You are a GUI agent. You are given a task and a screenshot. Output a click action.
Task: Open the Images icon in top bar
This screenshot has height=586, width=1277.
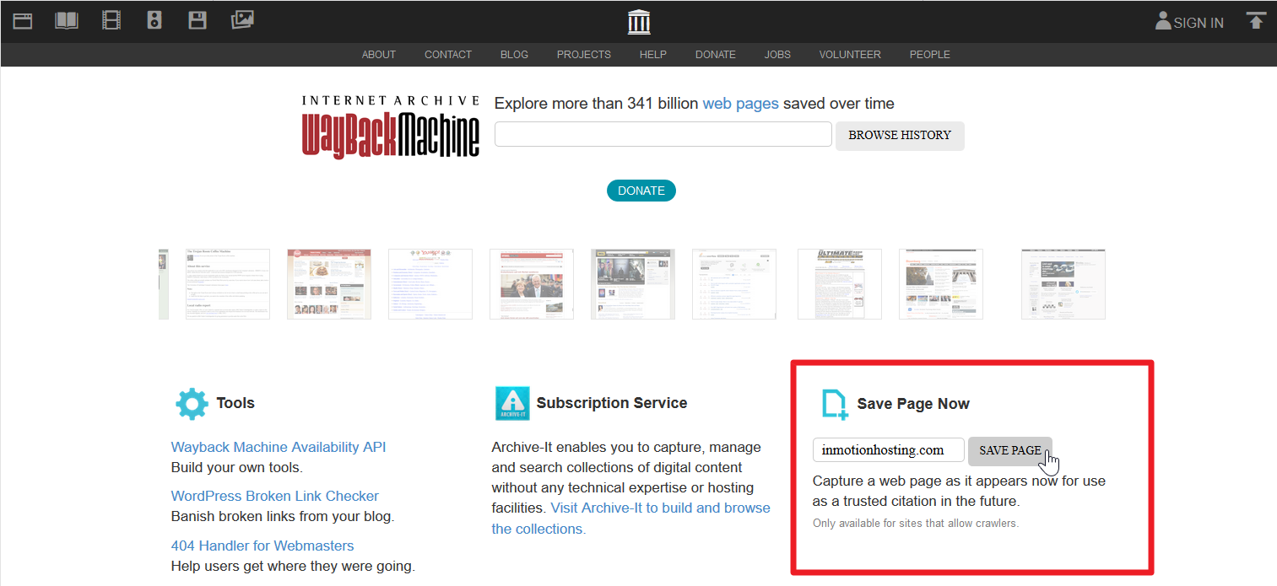[x=242, y=19]
